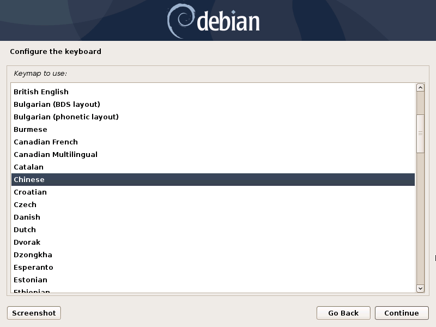Click the scrollbar up arrow
436x327 pixels.
[420, 88]
